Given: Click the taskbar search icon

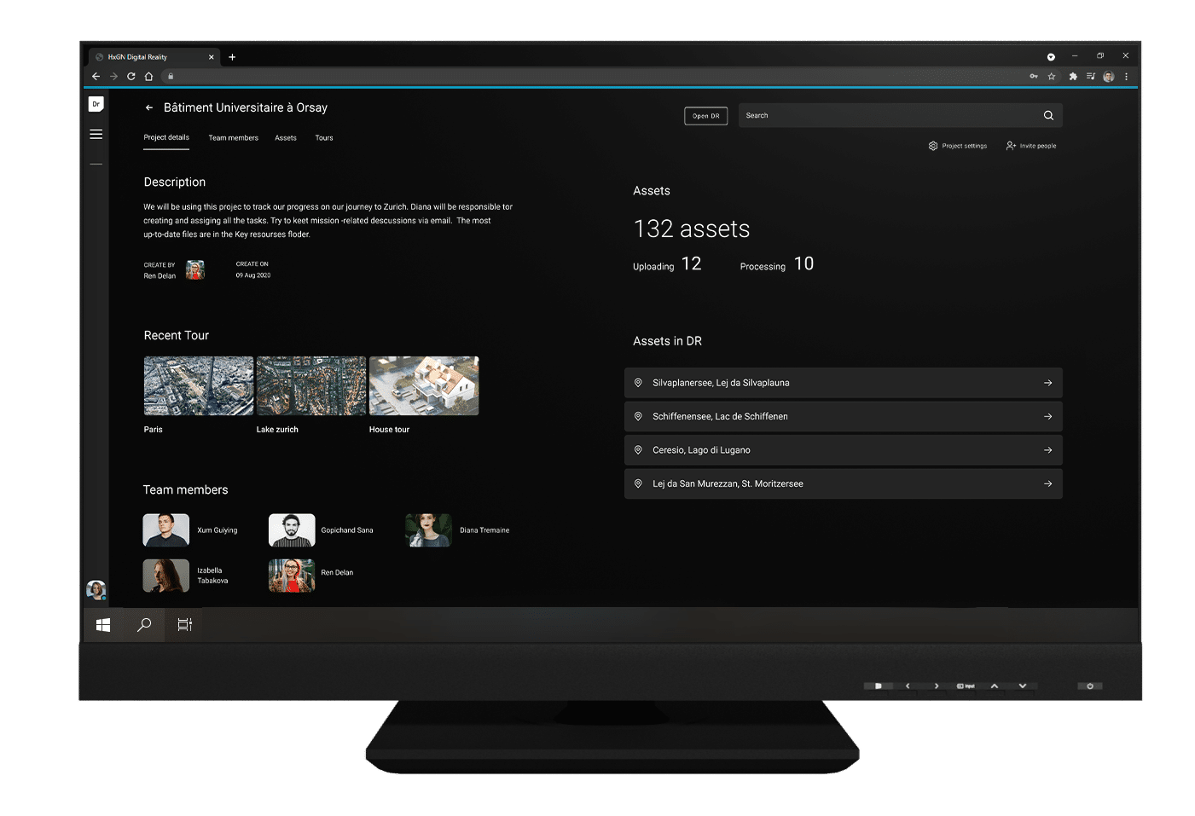Looking at the screenshot, I should 144,625.
